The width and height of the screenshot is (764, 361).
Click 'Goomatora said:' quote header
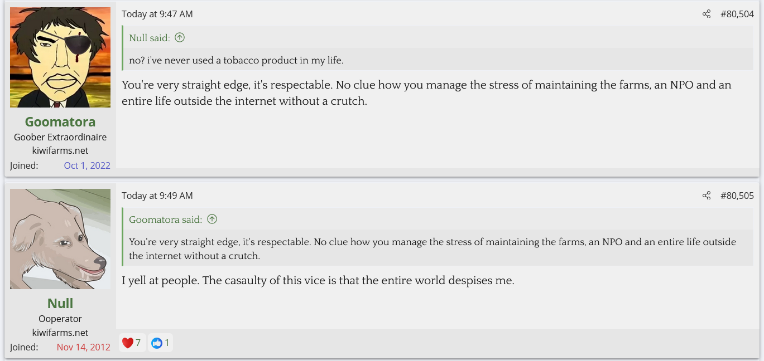[x=166, y=219]
